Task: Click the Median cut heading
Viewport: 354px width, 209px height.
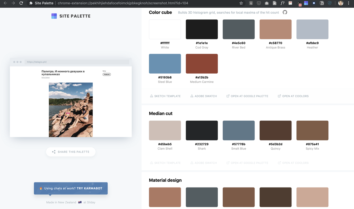Action: point(161,113)
